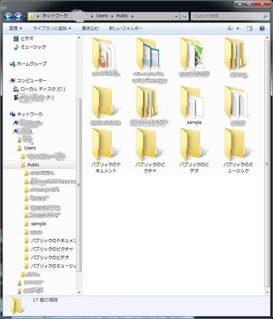
Task: Expand the ライブラリに追加 dropdown
Action: pos(52,29)
